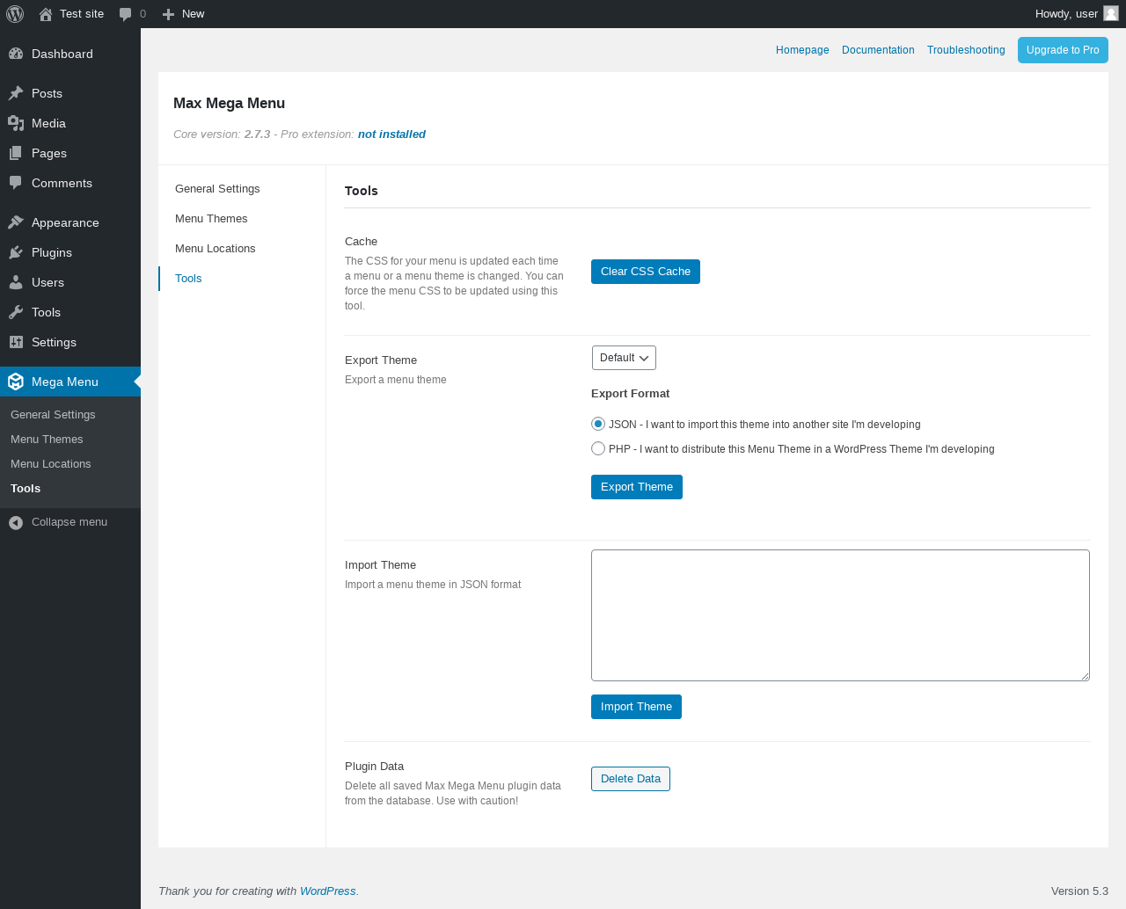Click the Test site home icon
The width and height of the screenshot is (1126, 909).
[46, 14]
